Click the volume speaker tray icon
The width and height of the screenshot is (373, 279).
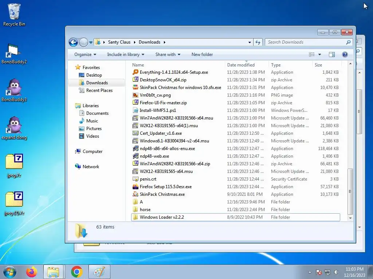pos(336,272)
